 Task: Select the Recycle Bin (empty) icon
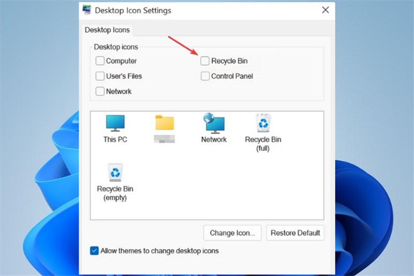115,172
